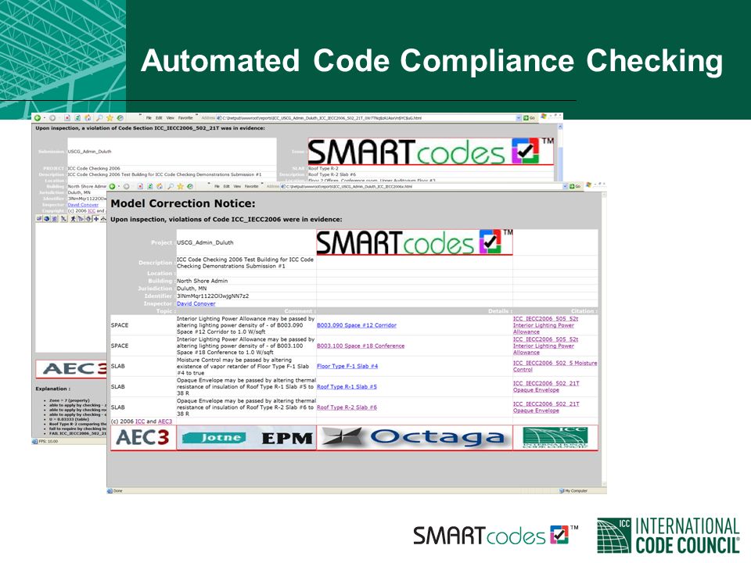Click History icon in Model Correction Notice window
Image resolution: width=751 pixels, height=563 pixels.
(x=190, y=186)
